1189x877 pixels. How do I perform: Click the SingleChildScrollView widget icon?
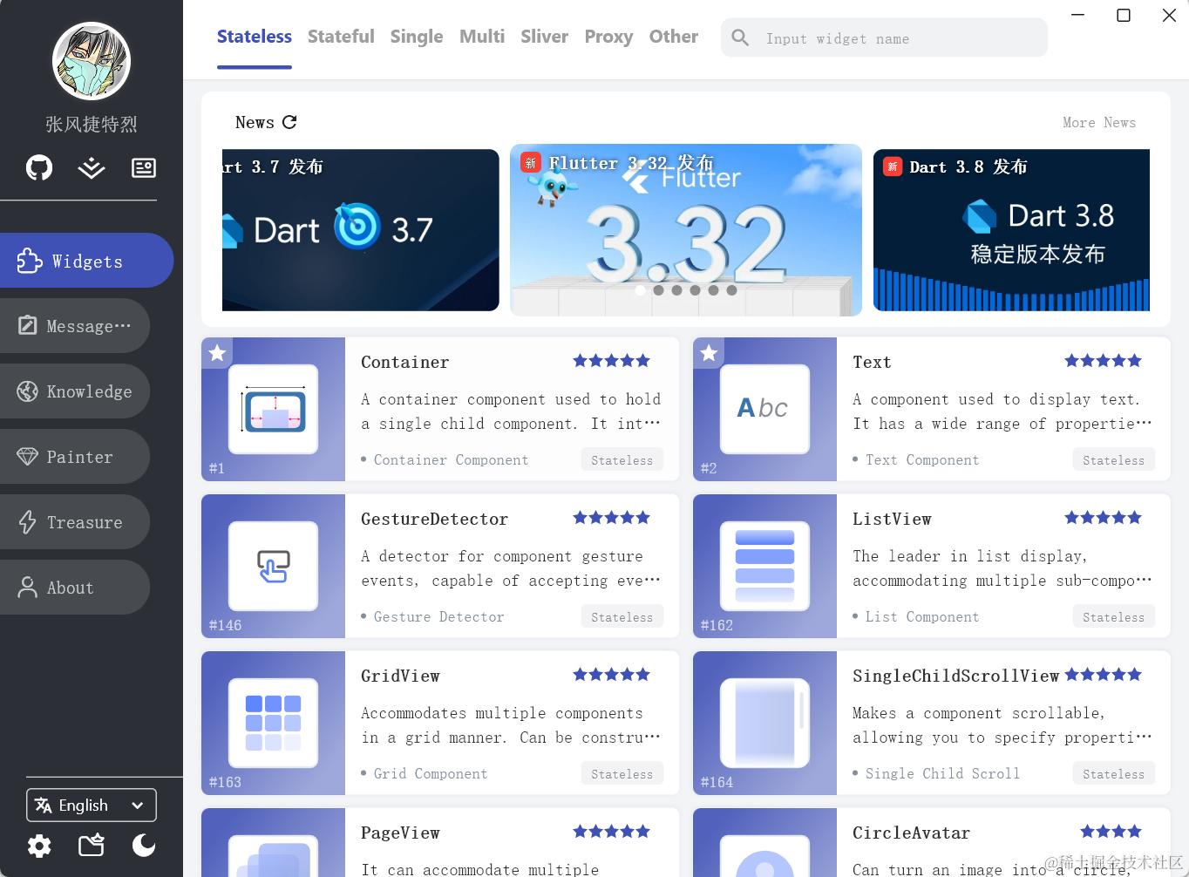764,724
